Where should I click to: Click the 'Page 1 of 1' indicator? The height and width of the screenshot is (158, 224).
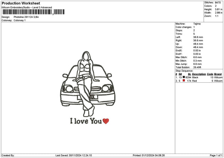tap(216, 155)
